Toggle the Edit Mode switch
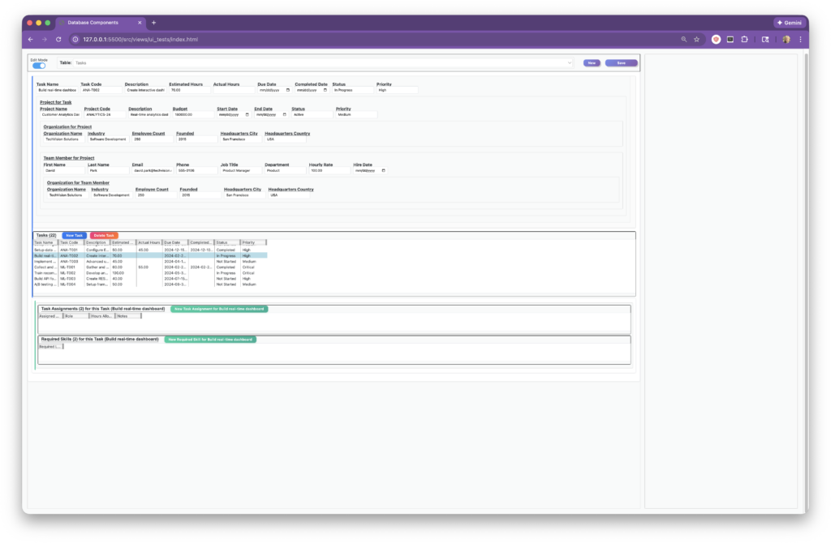831x543 pixels. coord(39,65)
